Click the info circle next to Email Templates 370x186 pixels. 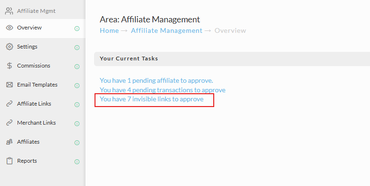(77, 86)
